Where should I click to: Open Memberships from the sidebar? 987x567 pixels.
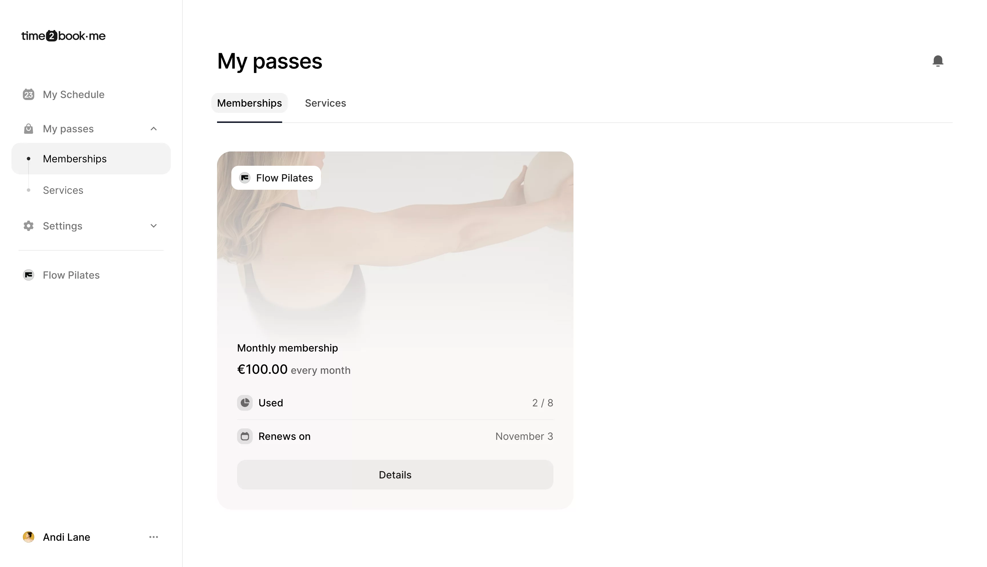coord(75,159)
